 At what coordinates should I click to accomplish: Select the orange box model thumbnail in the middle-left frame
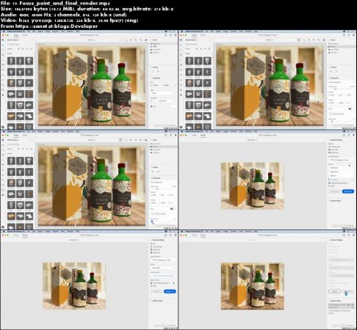click(11, 216)
